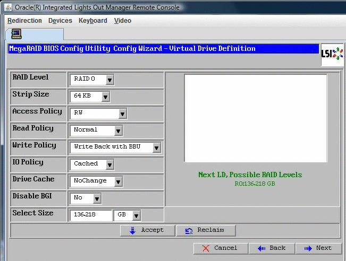Click the Select Size input field
The image size is (346, 261).
click(91, 215)
